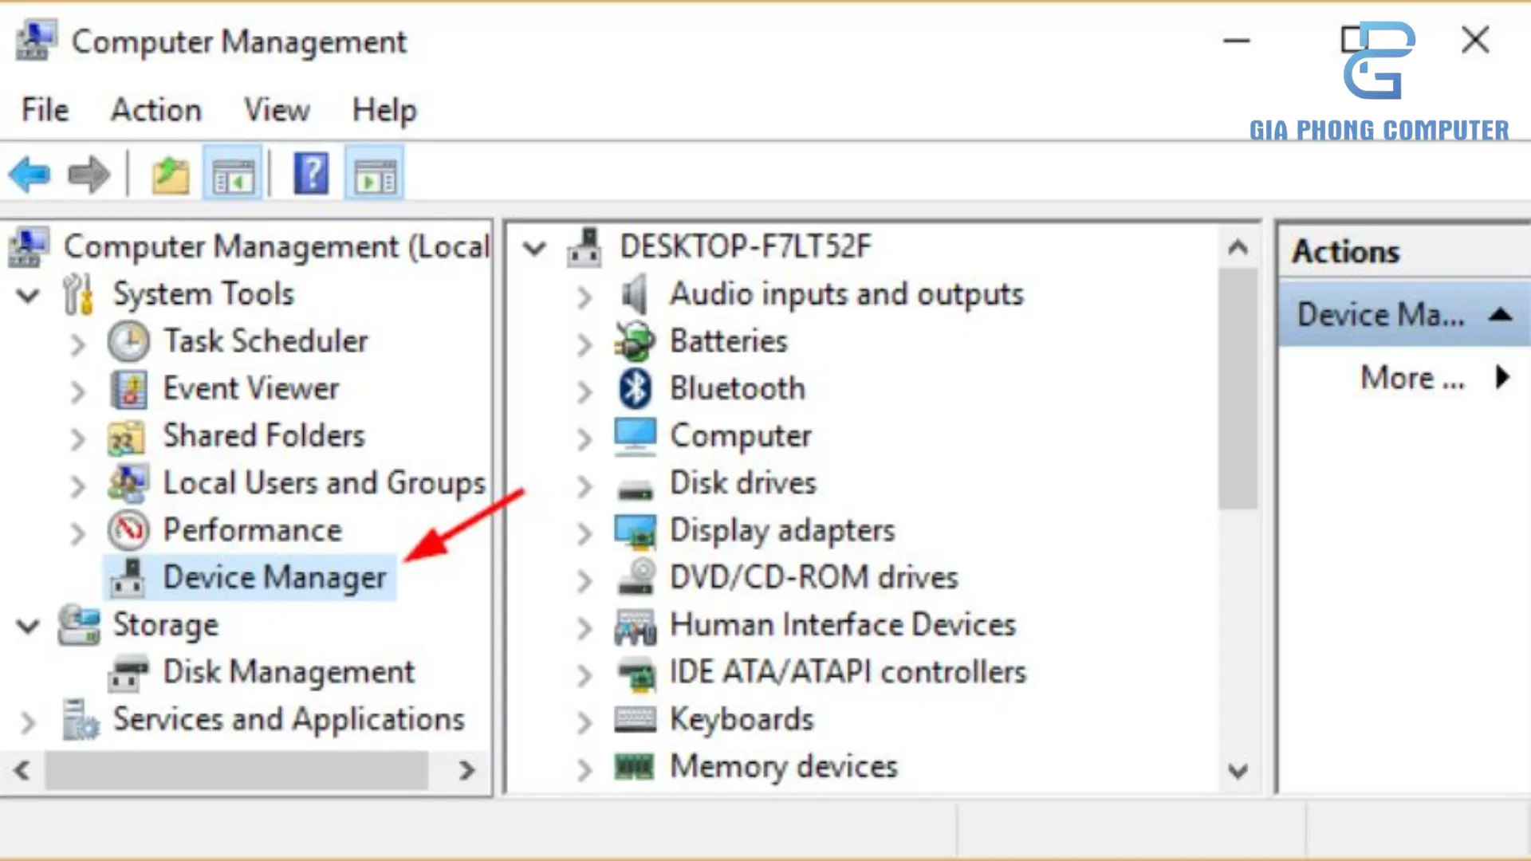Expand the Disk drives category
The height and width of the screenshot is (861, 1531).
click(x=583, y=485)
